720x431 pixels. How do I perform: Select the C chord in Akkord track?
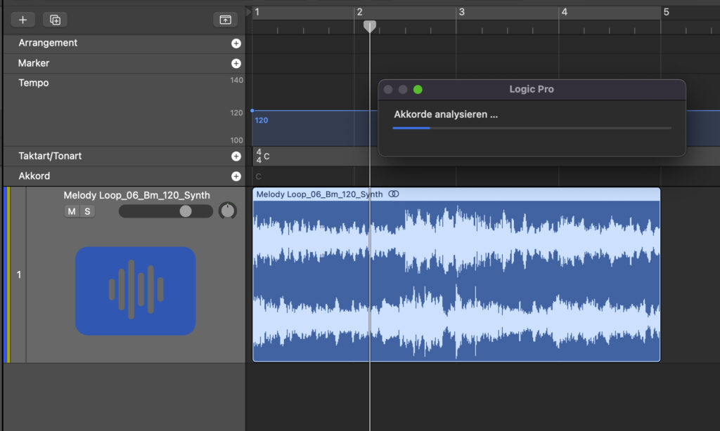coord(259,177)
